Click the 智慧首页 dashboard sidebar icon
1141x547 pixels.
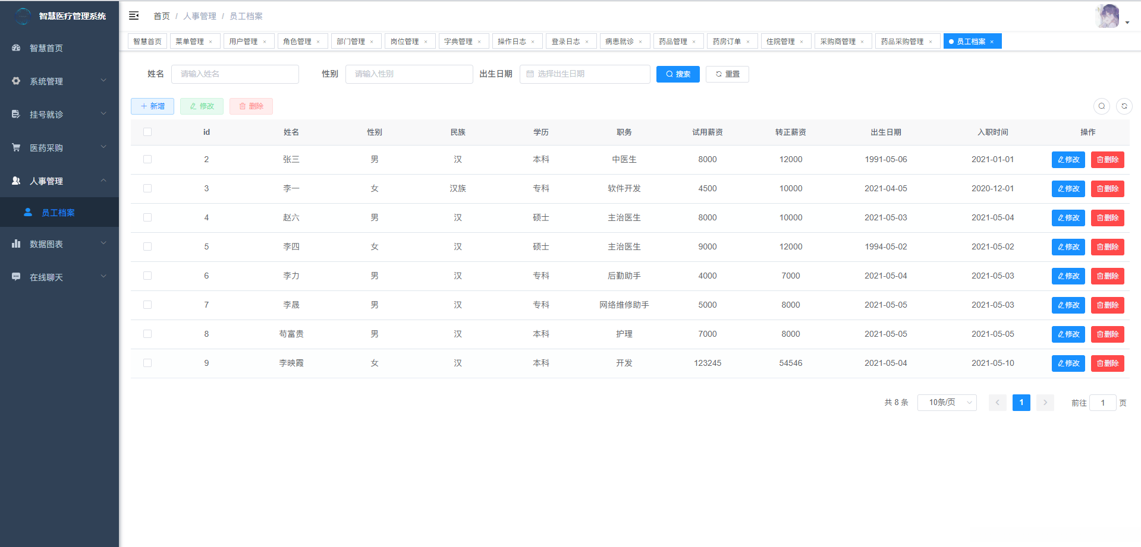coord(16,48)
